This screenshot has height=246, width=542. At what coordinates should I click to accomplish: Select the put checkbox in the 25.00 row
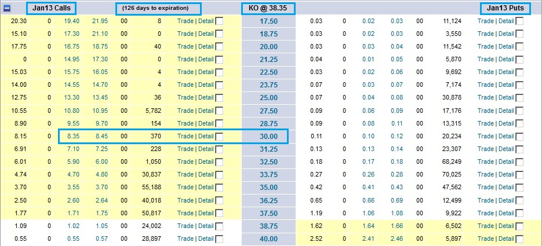coord(519,98)
